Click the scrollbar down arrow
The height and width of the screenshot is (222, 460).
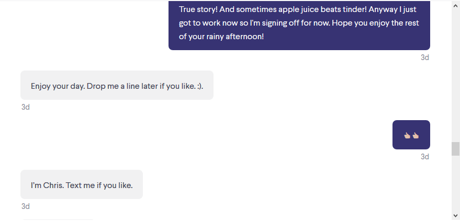pos(456,216)
